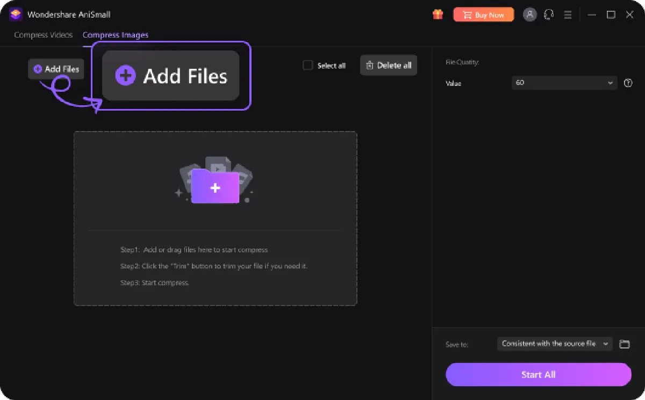This screenshot has height=400, width=645.
Task: Click the Step1 add or drag files text
Action: coord(194,250)
